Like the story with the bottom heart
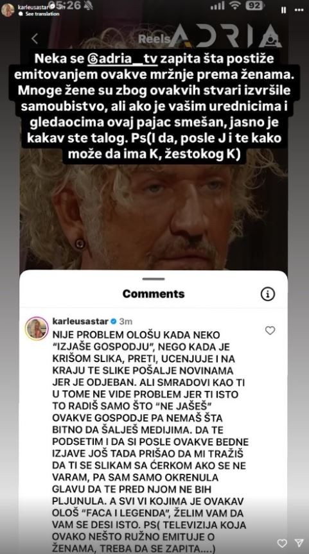 point(282,542)
